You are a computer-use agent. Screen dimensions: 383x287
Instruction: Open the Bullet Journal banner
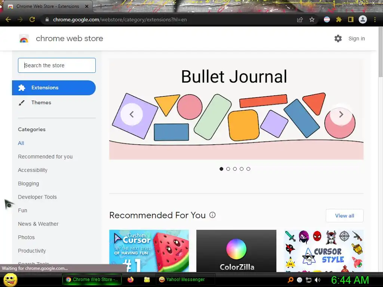click(236, 109)
